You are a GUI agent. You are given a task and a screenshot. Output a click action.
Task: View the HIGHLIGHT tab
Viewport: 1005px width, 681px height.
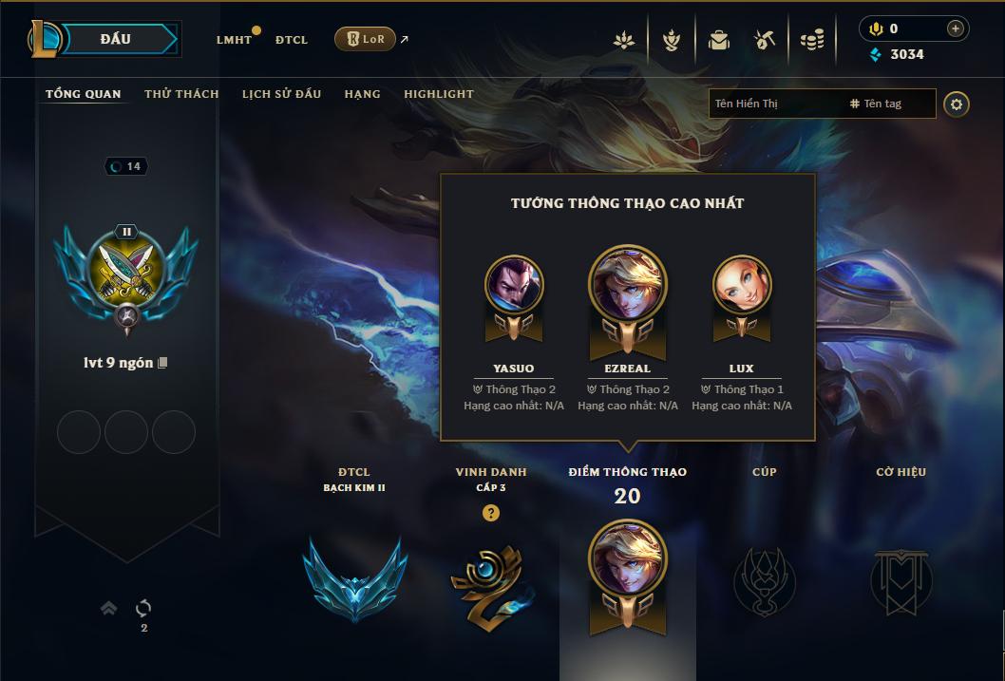439,94
